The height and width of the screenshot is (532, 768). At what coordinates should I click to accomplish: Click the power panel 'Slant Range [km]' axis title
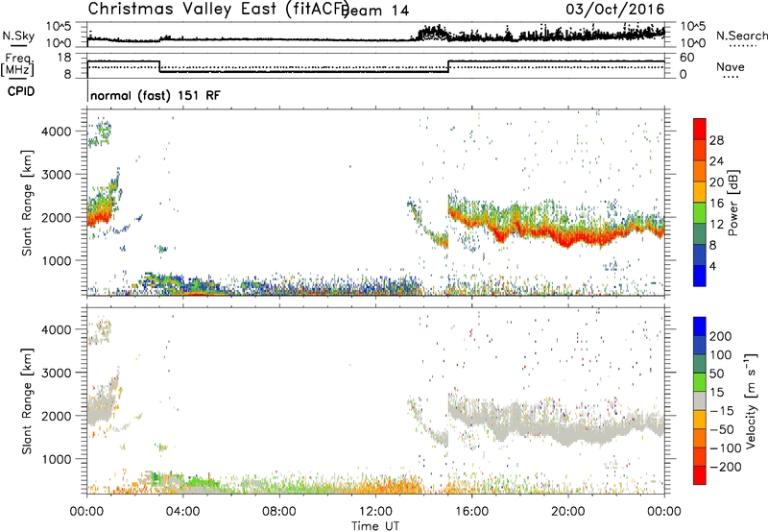tap(27, 203)
